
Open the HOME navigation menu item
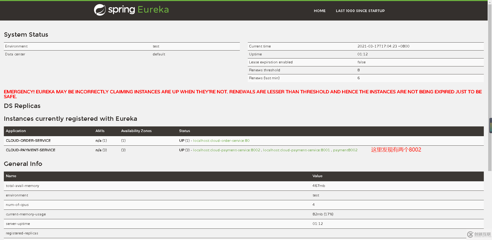coord(320,11)
